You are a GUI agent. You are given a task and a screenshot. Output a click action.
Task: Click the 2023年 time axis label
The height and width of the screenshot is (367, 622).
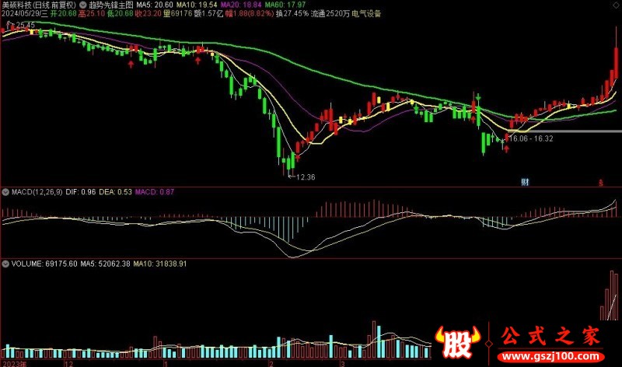pos(14,364)
